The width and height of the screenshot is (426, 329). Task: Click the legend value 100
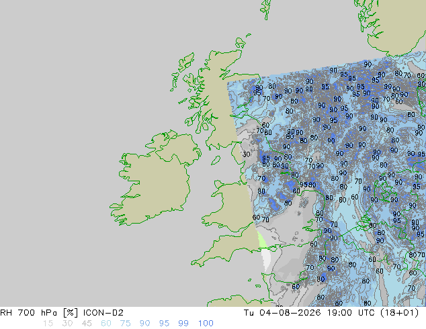point(206,324)
